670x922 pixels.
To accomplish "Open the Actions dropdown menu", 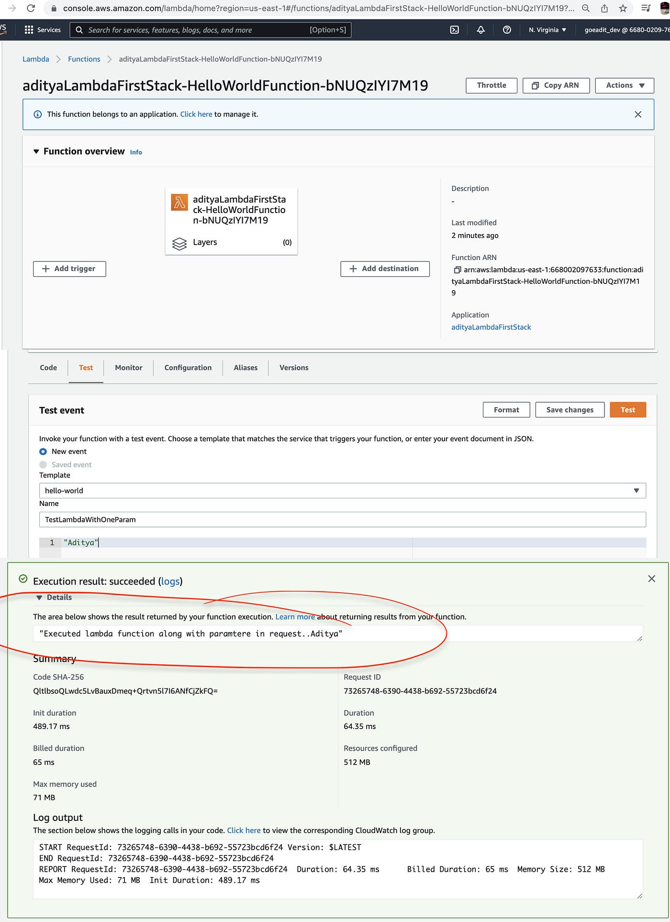I will coord(625,85).
